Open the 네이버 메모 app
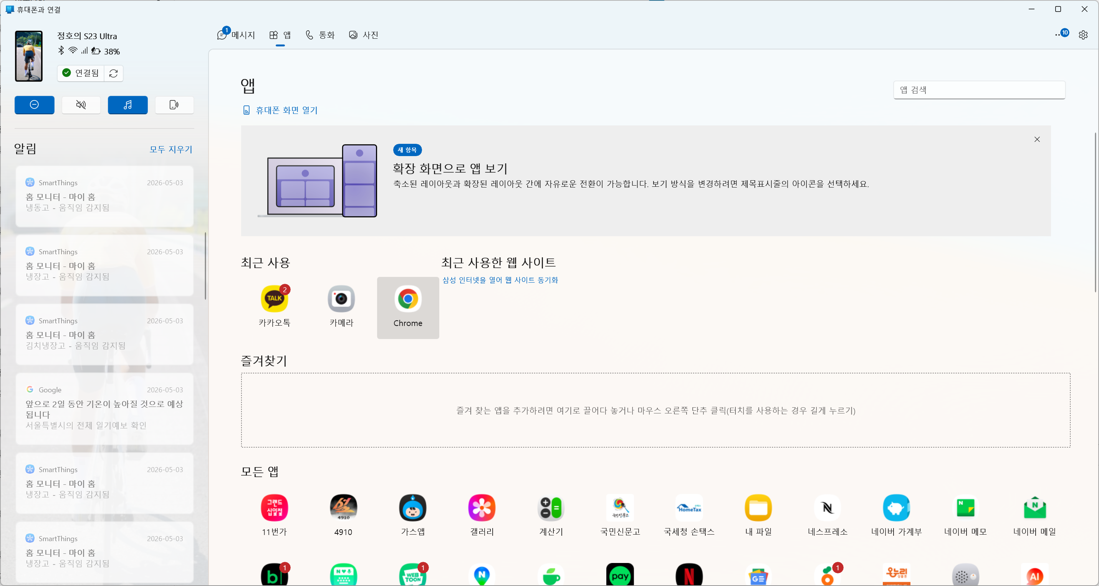This screenshot has height=586, width=1099. [x=965, y=515]
